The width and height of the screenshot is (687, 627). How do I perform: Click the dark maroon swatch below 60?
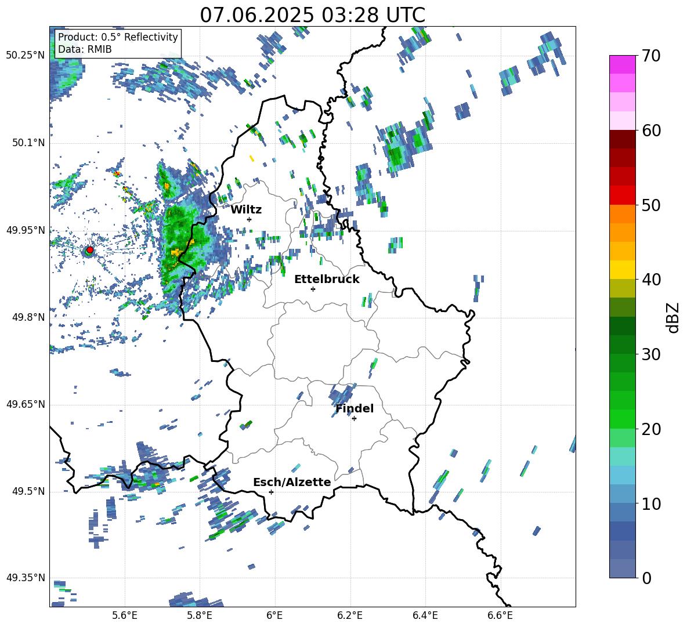click(622, 139)
